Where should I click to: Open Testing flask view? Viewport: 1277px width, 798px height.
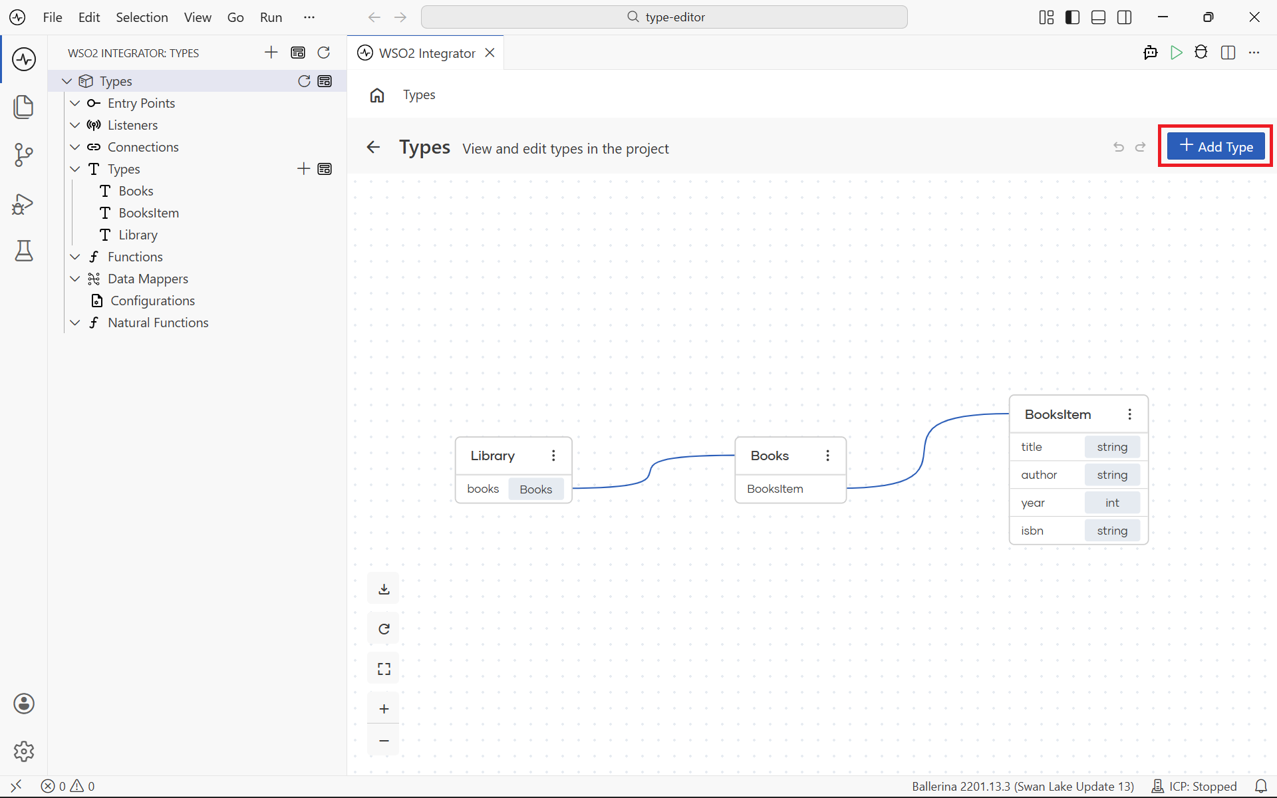24,251
